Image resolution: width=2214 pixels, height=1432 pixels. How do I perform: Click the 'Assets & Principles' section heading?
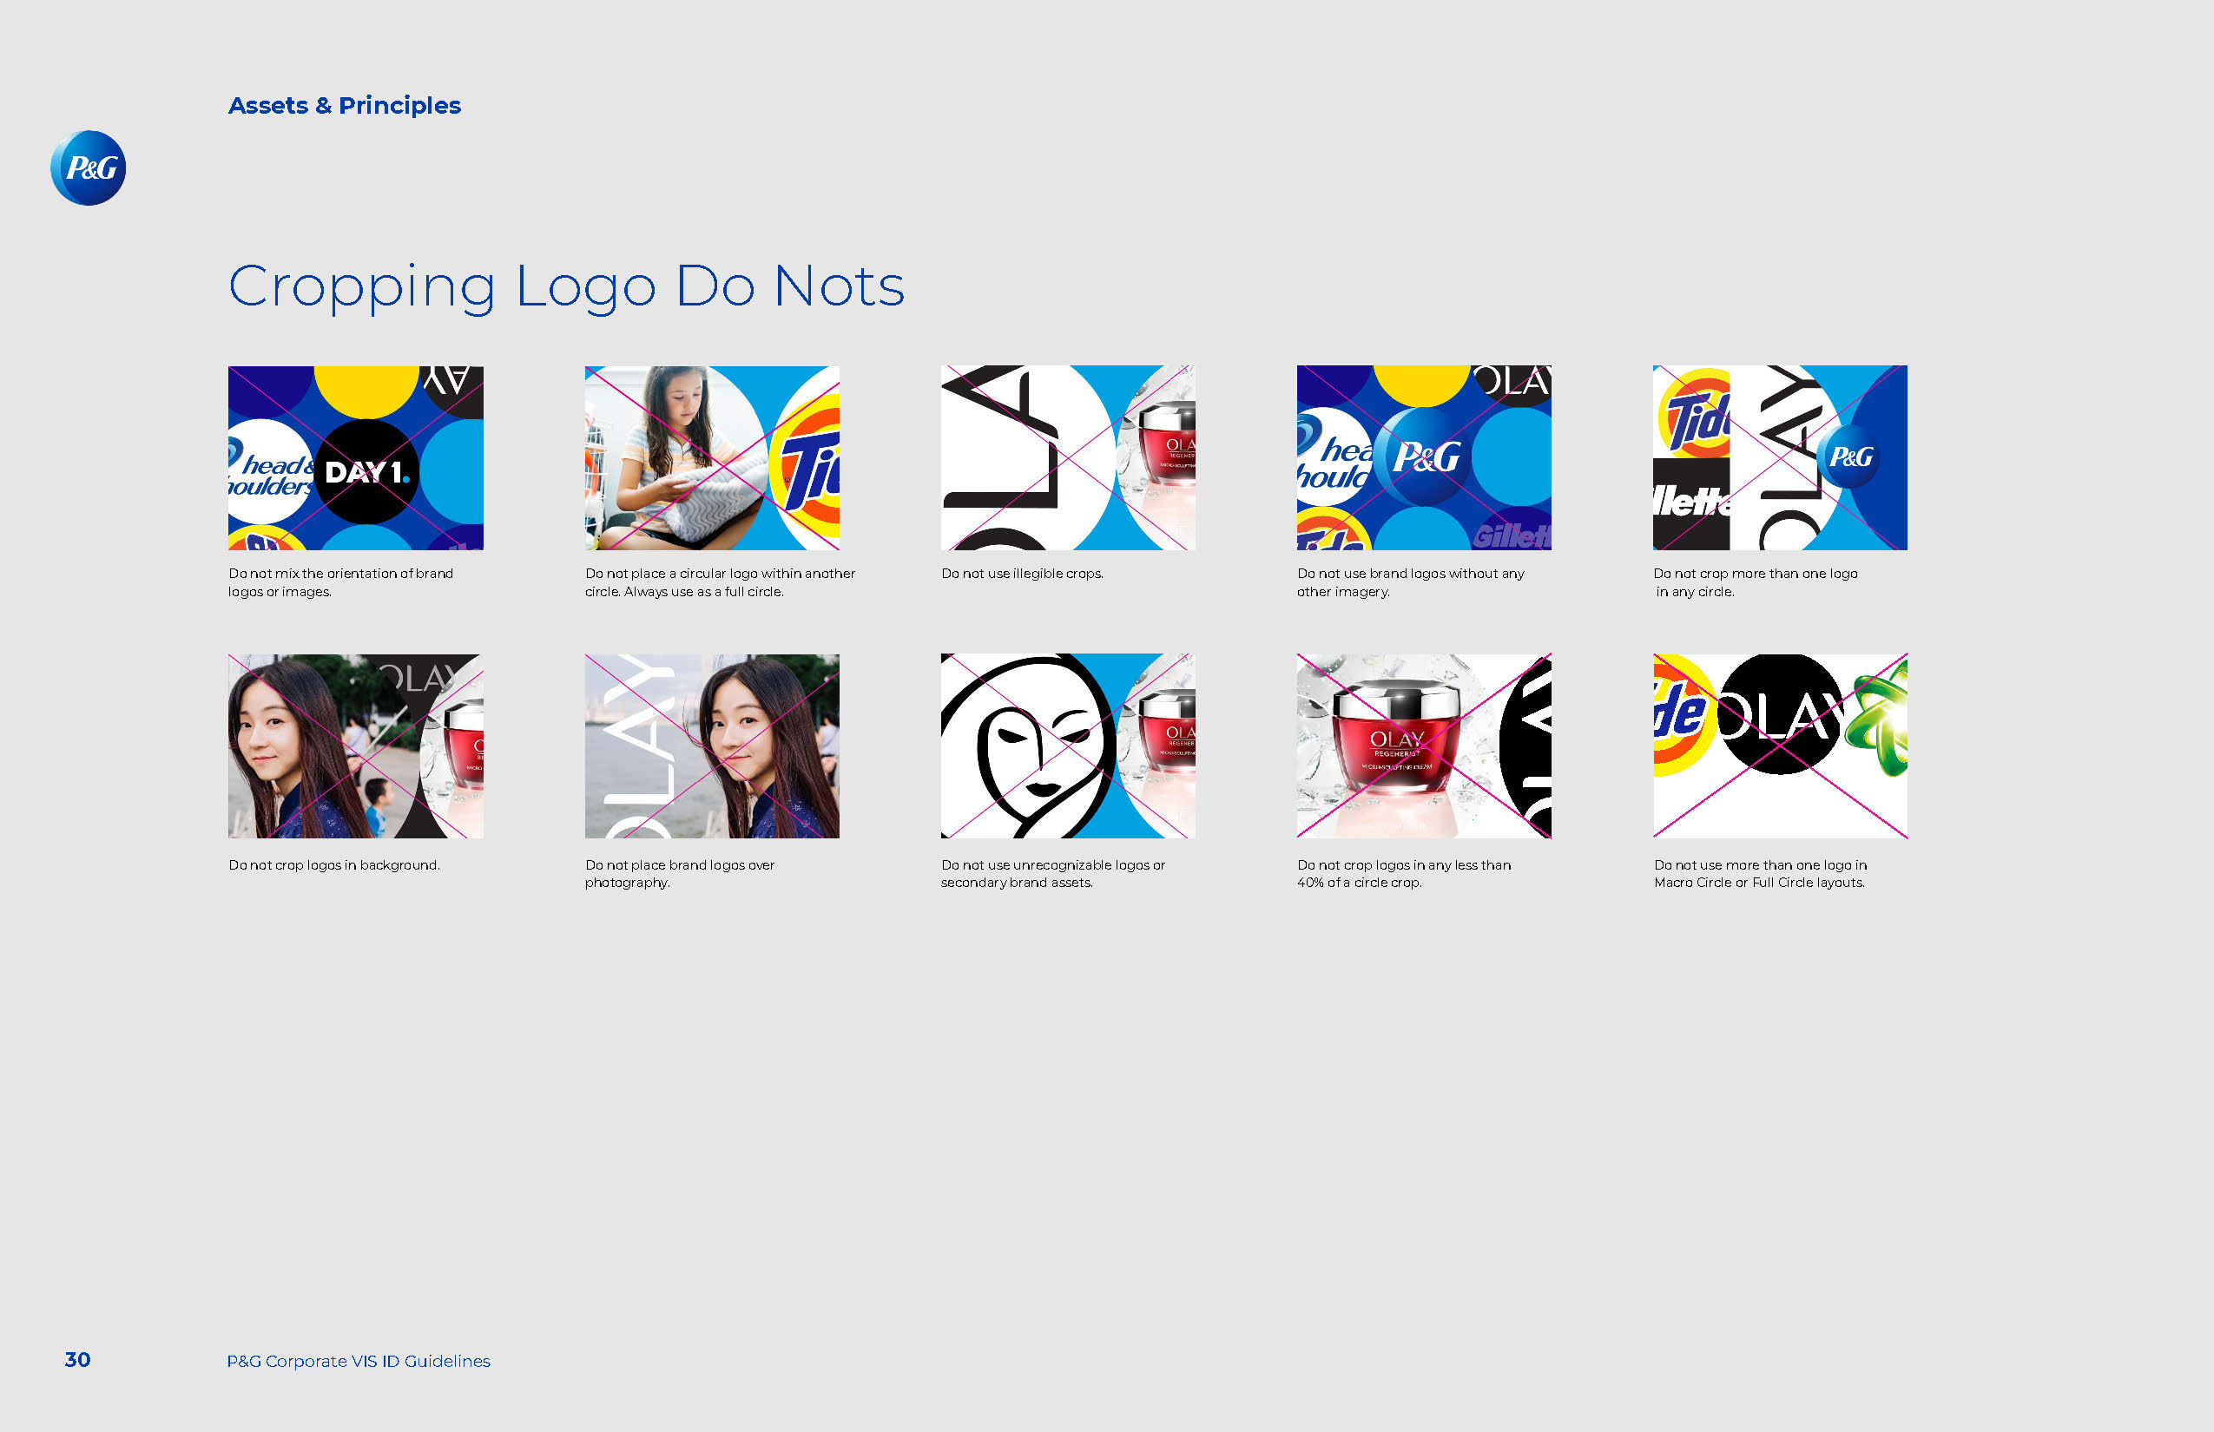(344, 105)
